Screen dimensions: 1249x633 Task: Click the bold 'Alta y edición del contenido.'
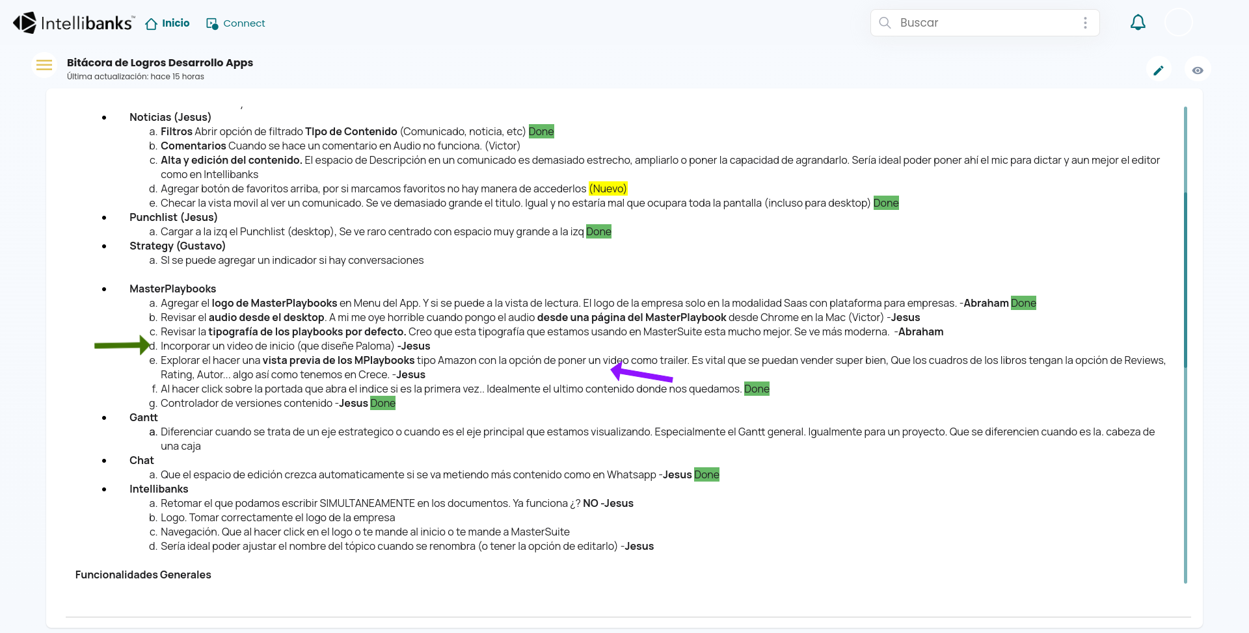click(232, 160)
